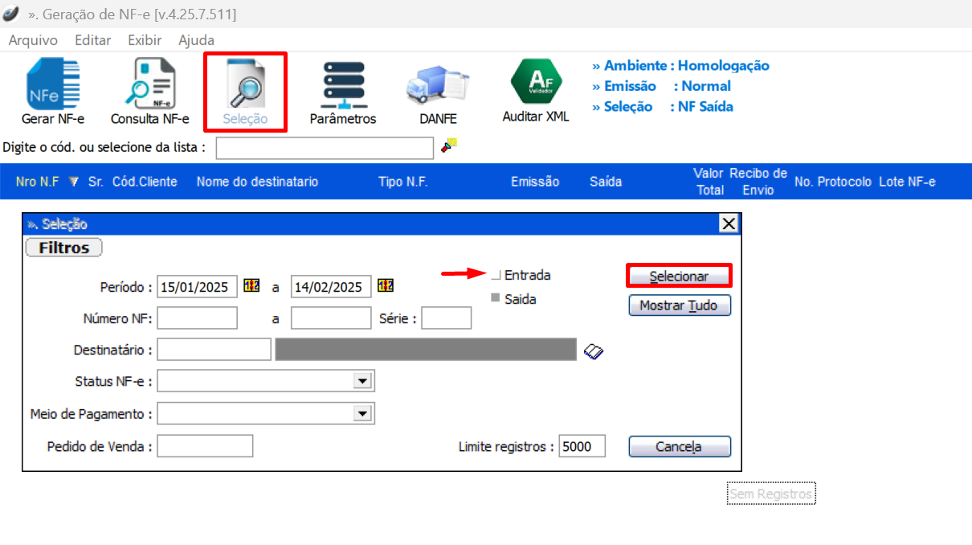Open the Arquivo menu
The width and height of the screenshot is (972, 545).
[33, 40]
